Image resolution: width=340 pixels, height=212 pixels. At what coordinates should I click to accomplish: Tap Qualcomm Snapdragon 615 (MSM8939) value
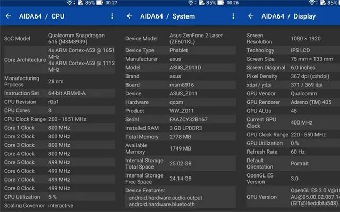[x=76, y=39]
